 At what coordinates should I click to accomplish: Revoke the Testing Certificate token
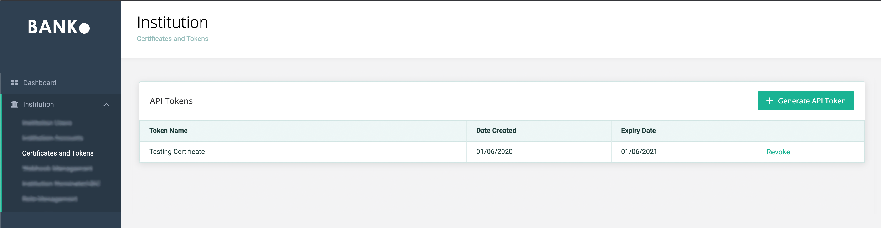click(778, 152)
